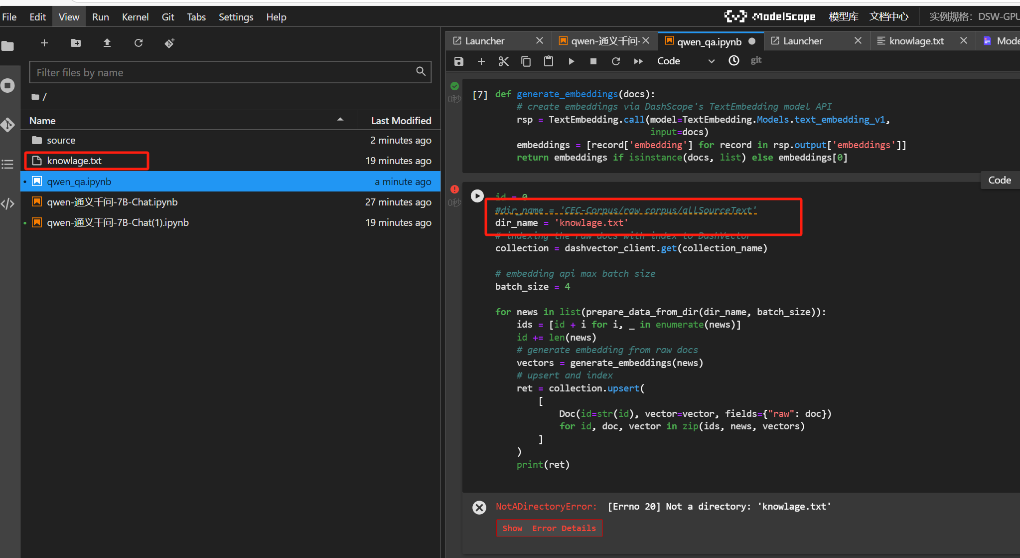Run the error cell using its play button
Viewport: 1020px width, 558px height.
pos(477,196)
